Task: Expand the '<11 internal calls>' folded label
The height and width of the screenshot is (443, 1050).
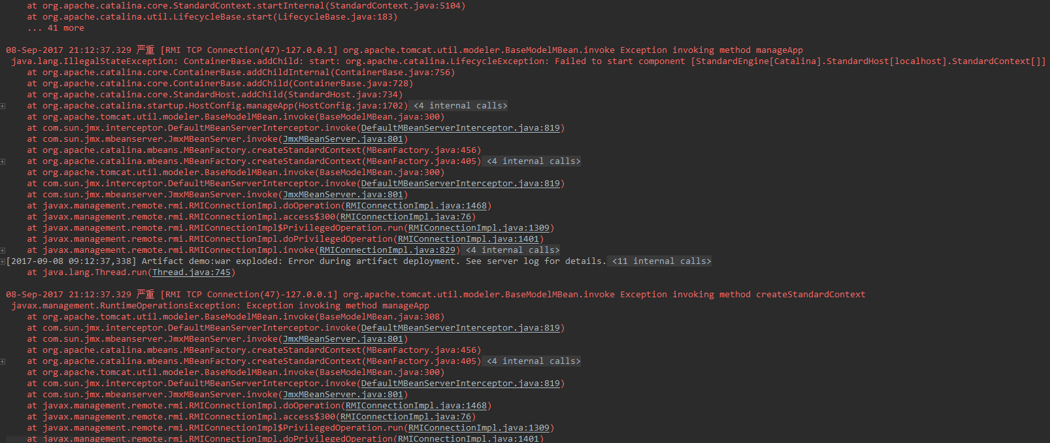Action: click(661, 261)
